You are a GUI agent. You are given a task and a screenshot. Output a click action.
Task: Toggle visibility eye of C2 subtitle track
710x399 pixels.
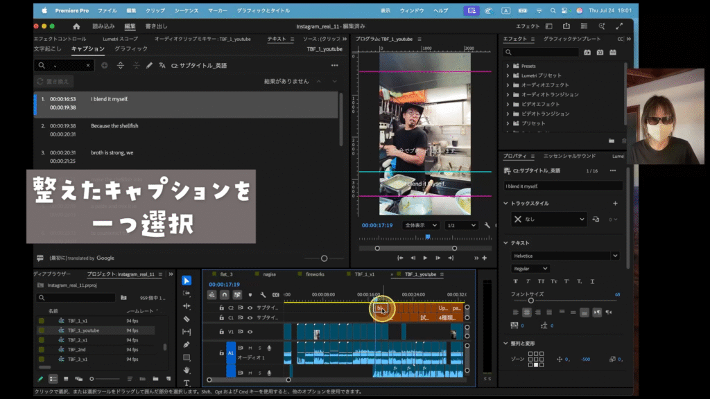tap(250, 308)
